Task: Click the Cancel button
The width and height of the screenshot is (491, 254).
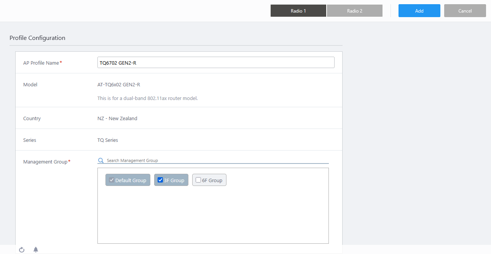Action: coord(465,11)
